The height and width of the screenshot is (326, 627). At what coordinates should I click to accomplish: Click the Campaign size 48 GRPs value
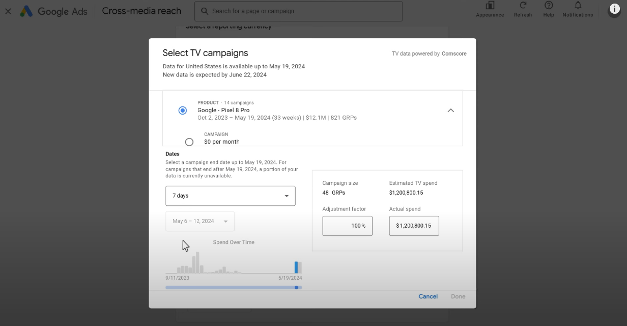[x=333, y=193]
